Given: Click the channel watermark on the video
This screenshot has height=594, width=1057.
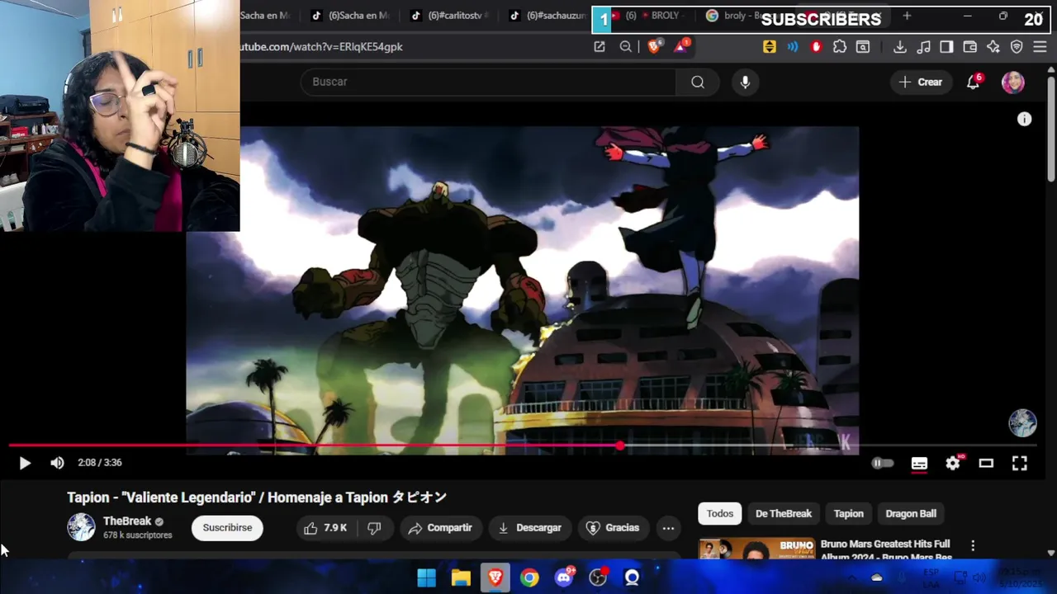Looking at the screenshot, I should tap(1022, 422).
